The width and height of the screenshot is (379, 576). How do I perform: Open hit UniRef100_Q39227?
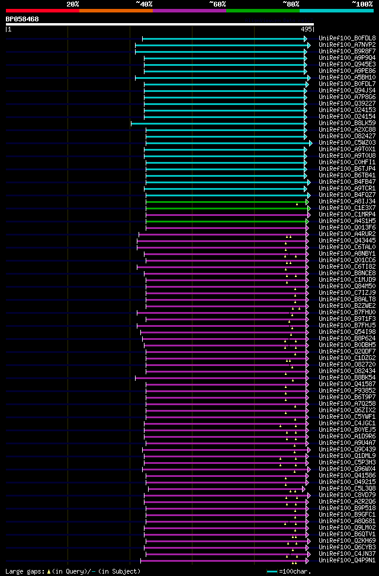(347, 104)
